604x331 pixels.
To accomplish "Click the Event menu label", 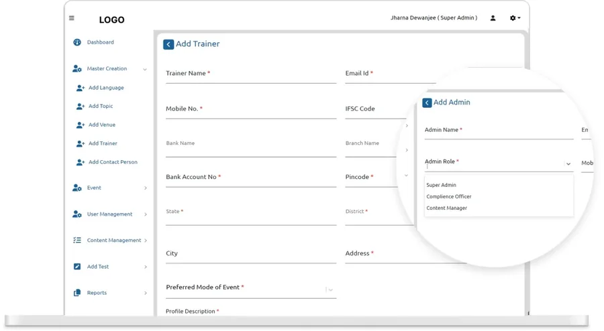I will (94, 188).
